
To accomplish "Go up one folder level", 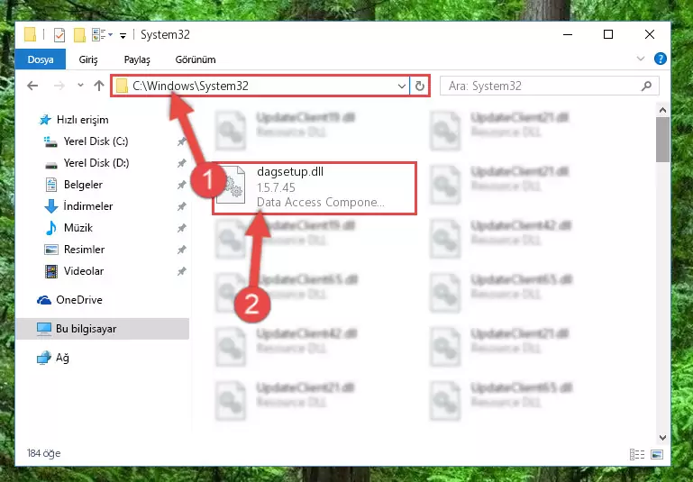I will click(99, 86).
